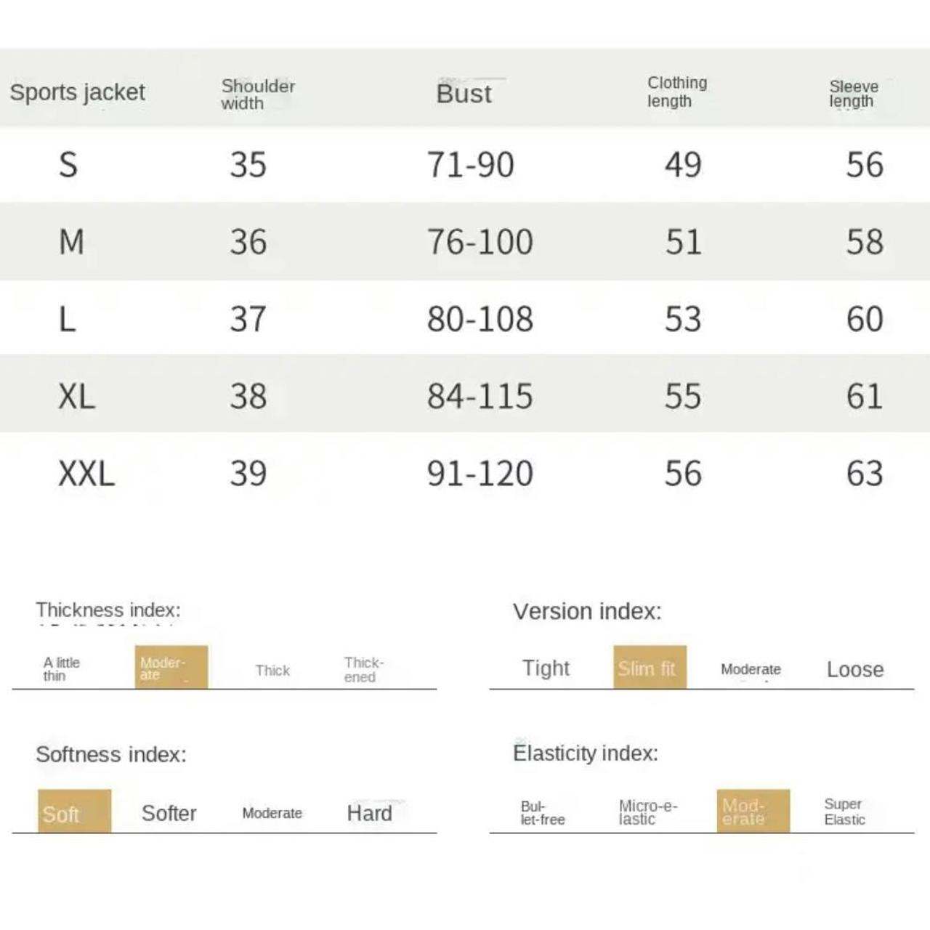
Task: Select the Micro-elastic elasticity option
Action: pyautogui.click(x=647, y=812)
